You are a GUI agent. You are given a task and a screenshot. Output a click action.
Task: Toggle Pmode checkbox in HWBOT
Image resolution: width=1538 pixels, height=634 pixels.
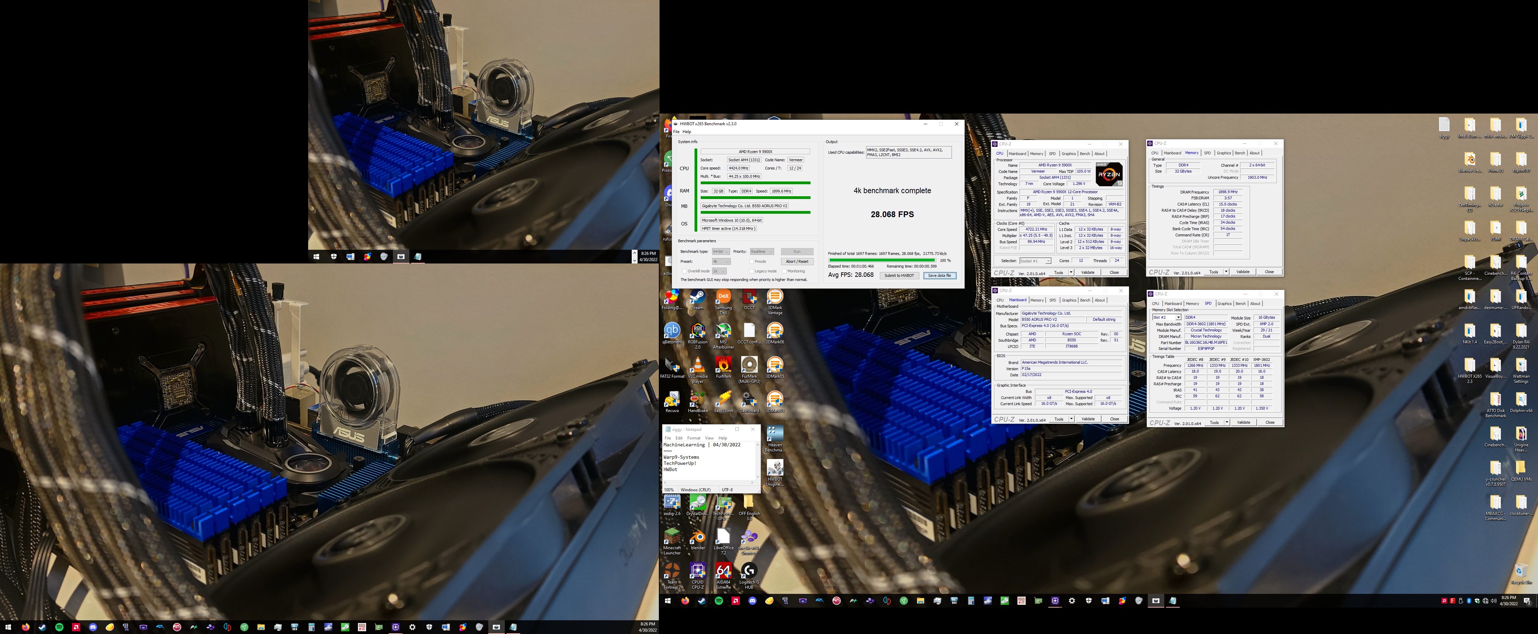click(752, 261)
